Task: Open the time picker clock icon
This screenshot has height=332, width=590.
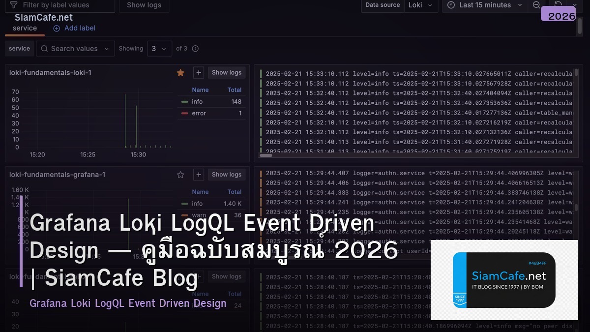Action: [x=451, y=5]
